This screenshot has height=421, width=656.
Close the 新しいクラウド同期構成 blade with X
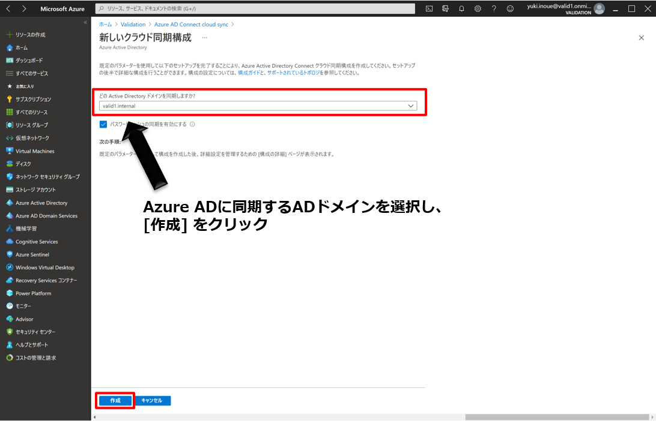(642, 38)
